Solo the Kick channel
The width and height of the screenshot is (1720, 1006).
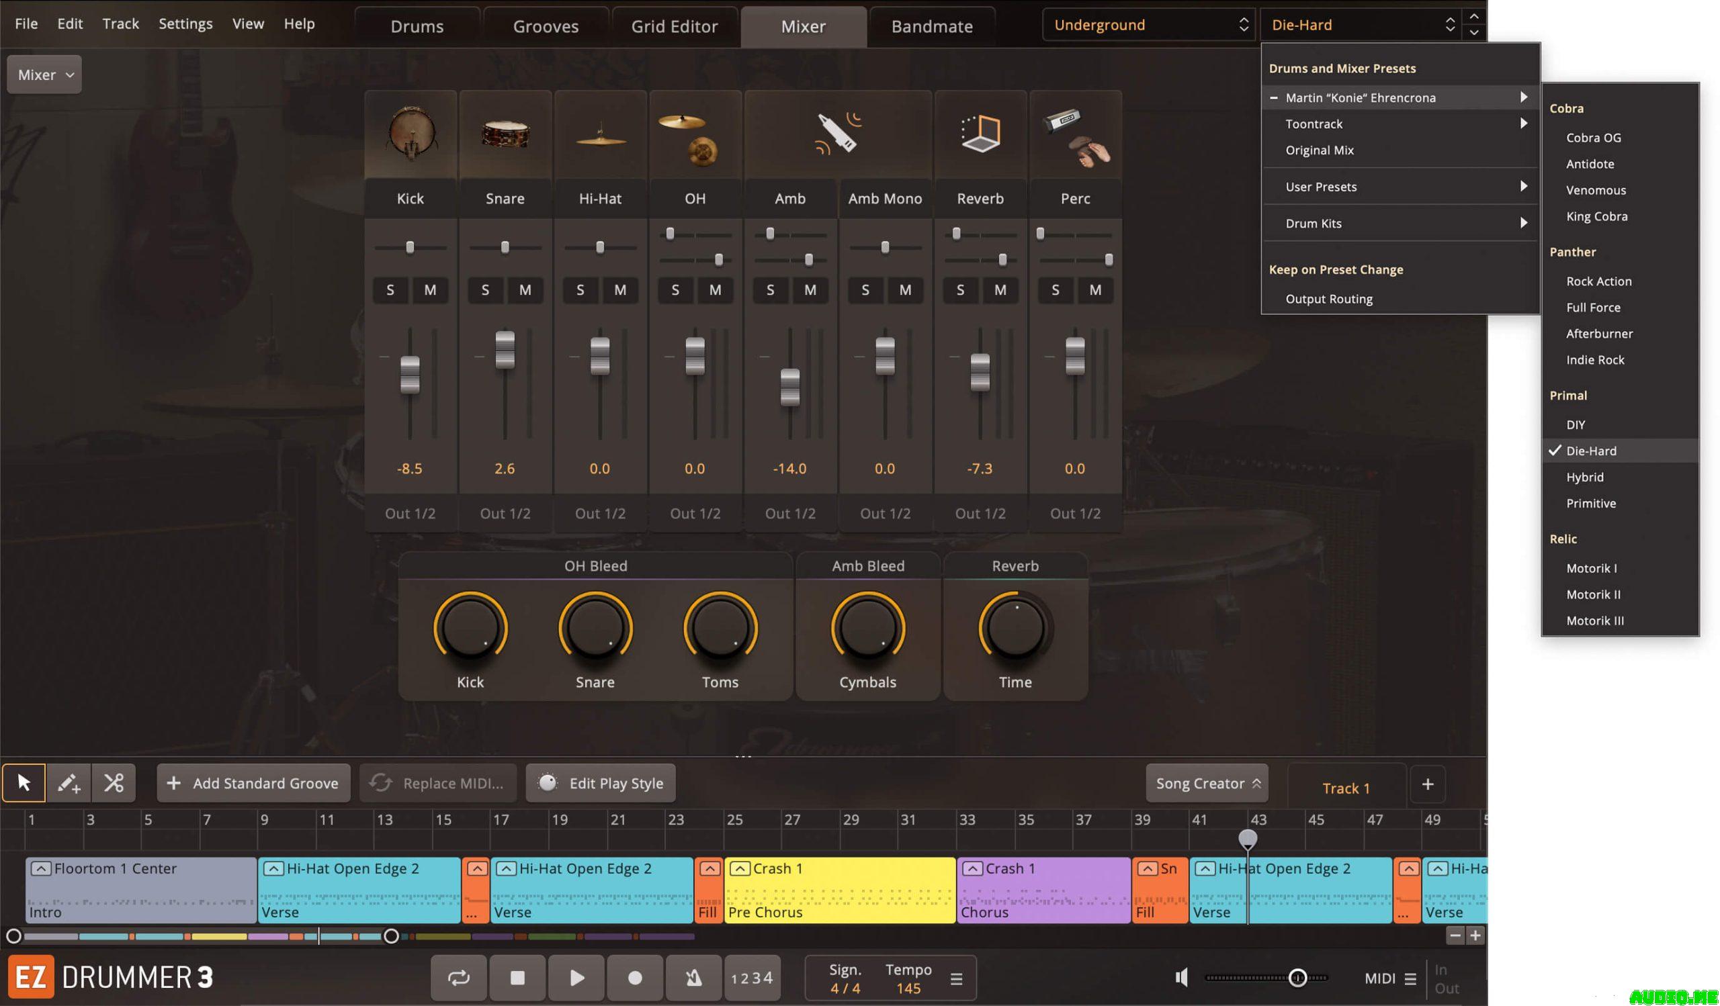[390, 290]
